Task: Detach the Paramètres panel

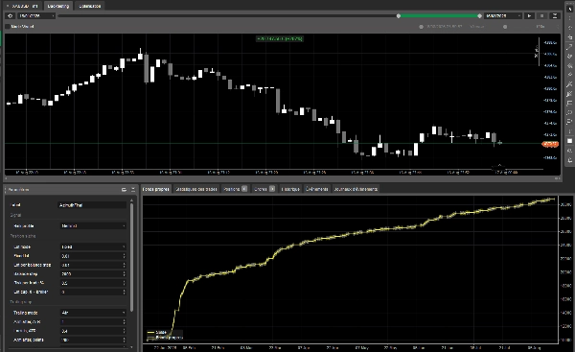Action: (x=124, y=189)
